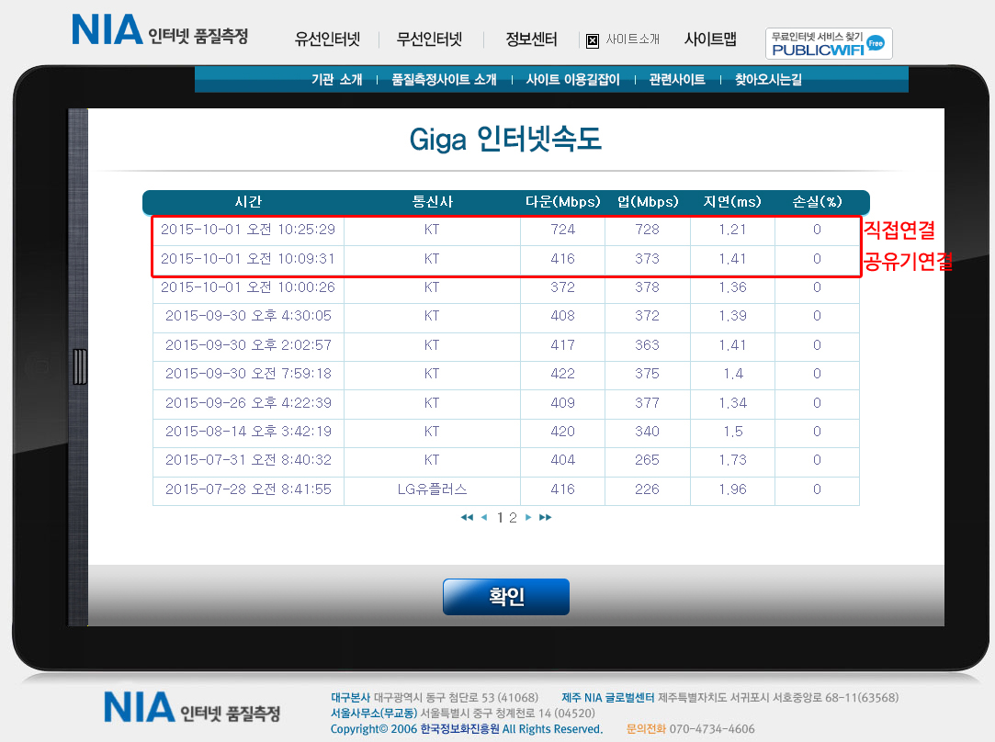Click the 서울사무소(무교동) address in footer
995x742 pixels.
click(463, 713)
